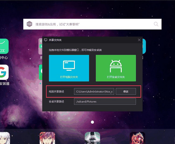Image resolution: width=175 pixels, height=144 pixels.
Task: Click the search bar input
Action: tap(92, 24)
